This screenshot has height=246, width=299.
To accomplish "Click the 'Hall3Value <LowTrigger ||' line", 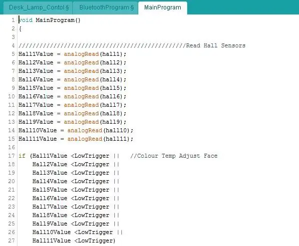I will tap(76, 173).
